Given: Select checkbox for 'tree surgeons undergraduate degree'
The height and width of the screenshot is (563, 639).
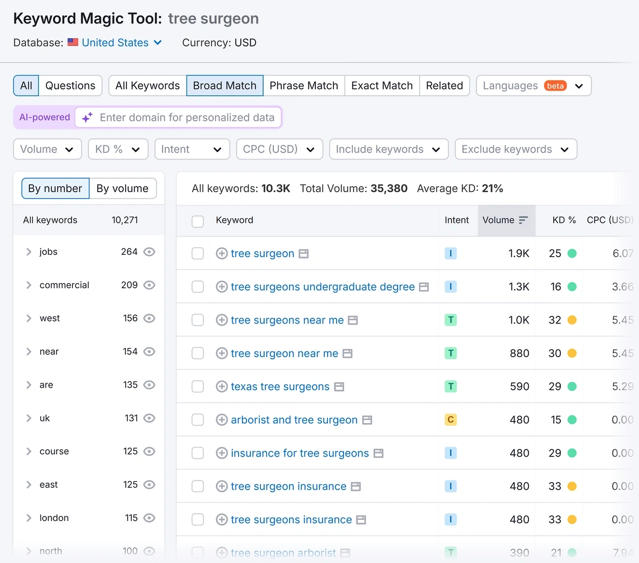Looking at the screenshot, I should [198, 287].
